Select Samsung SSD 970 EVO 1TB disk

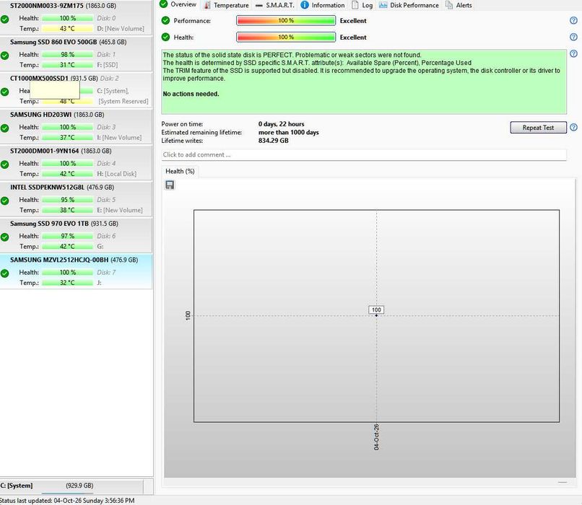76,235
